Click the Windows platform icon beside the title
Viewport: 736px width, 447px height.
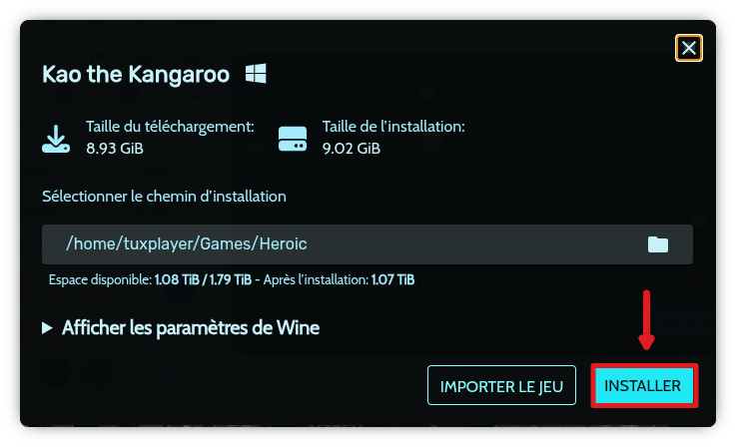pyautogui.click(x=256, y=74)
